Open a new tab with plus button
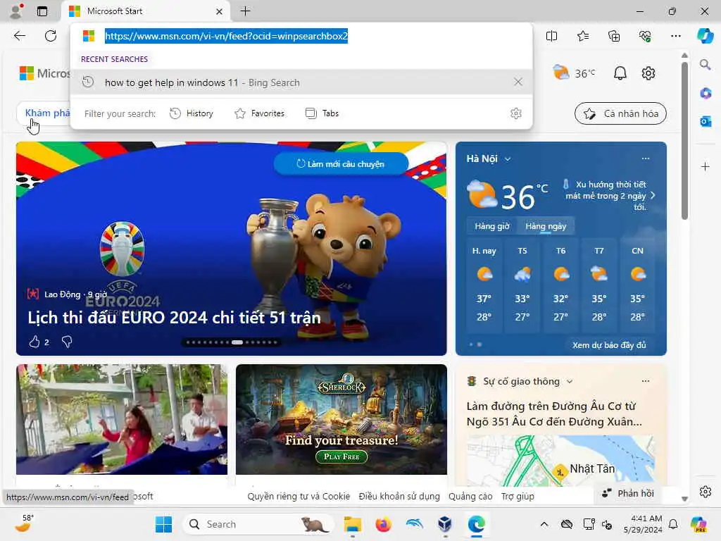The image size is (721, 541). (x=246, y=11)
